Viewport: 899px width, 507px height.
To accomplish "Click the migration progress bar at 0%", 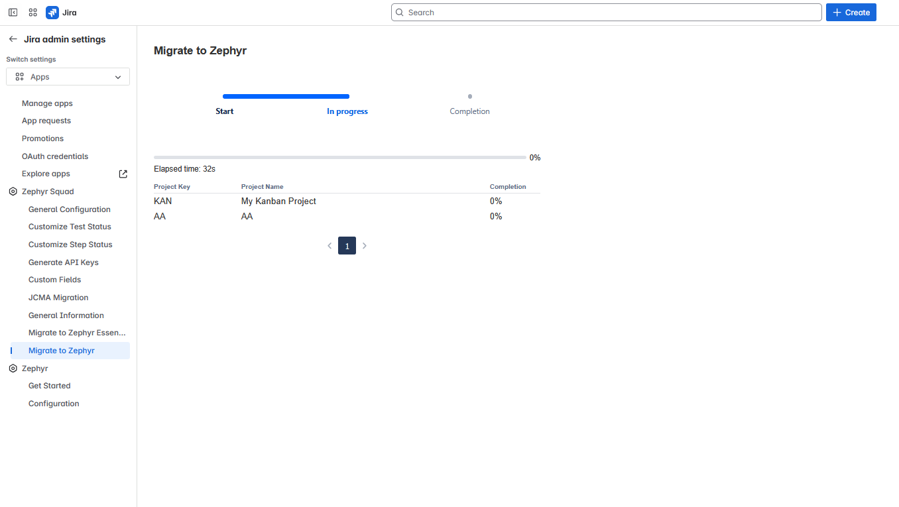I will click(339, 157).
